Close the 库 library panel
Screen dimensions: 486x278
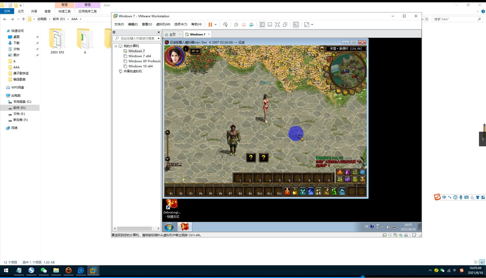pos(159,32)
